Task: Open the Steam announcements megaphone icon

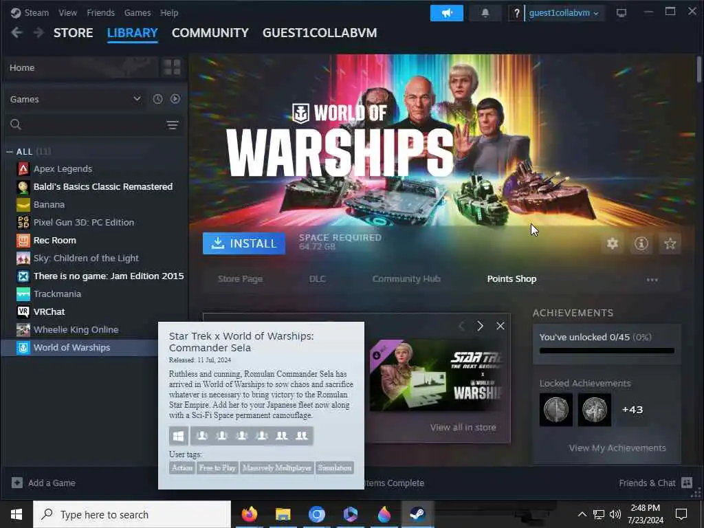Action: 447,13
